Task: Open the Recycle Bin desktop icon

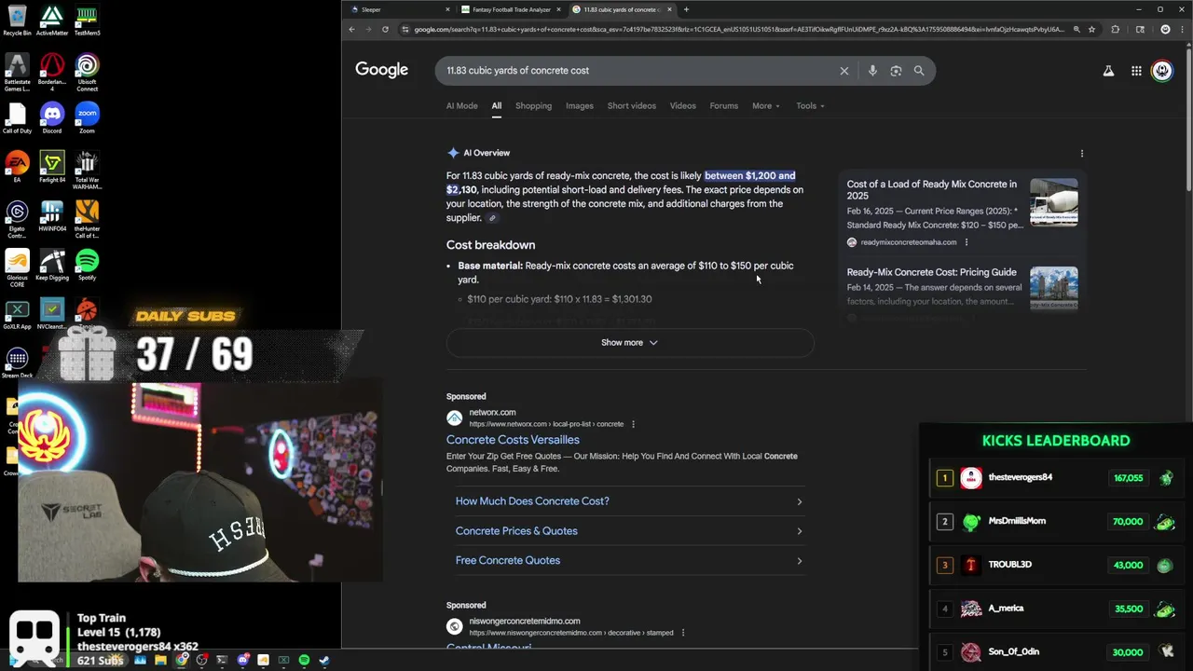Action: coord(17,20)
